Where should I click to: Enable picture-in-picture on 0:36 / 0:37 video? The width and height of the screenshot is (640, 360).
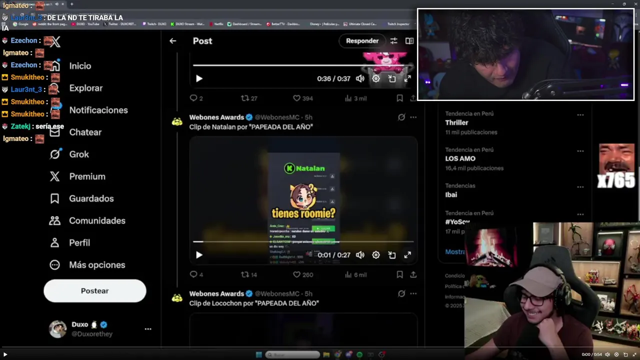coord(392,78)
